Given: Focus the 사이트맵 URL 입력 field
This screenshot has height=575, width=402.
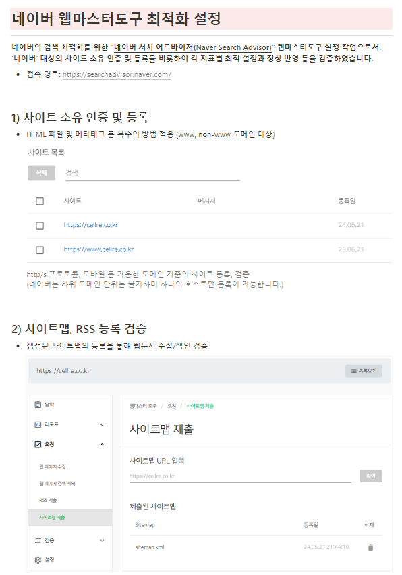Looking at the screenshot, I should 240,476.
